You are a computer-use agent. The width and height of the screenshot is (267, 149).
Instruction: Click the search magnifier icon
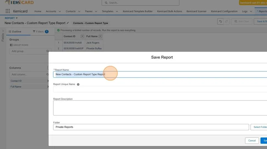point(106,3)
